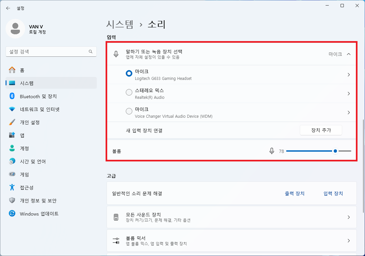Select Voice Changer Virtual Audio 마이크
The height and width of the screenshot is (256, 365).
[x=129, y=111]
